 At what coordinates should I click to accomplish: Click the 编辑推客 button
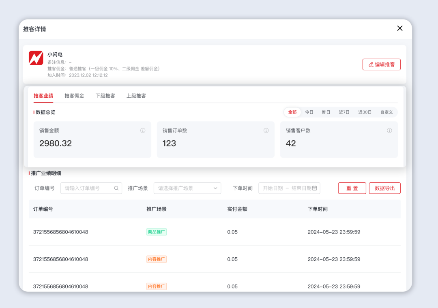click(x=381, y=64)
